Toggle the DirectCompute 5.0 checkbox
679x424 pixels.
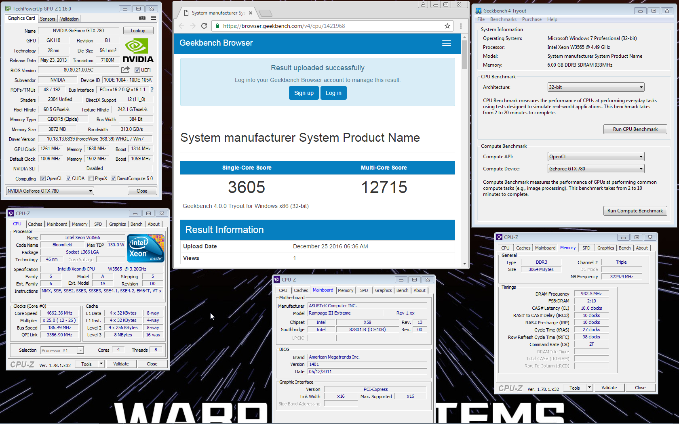point(114,178)
